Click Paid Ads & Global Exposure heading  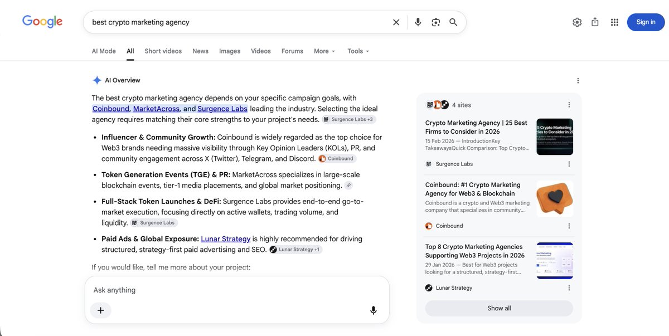pos(150,238)
